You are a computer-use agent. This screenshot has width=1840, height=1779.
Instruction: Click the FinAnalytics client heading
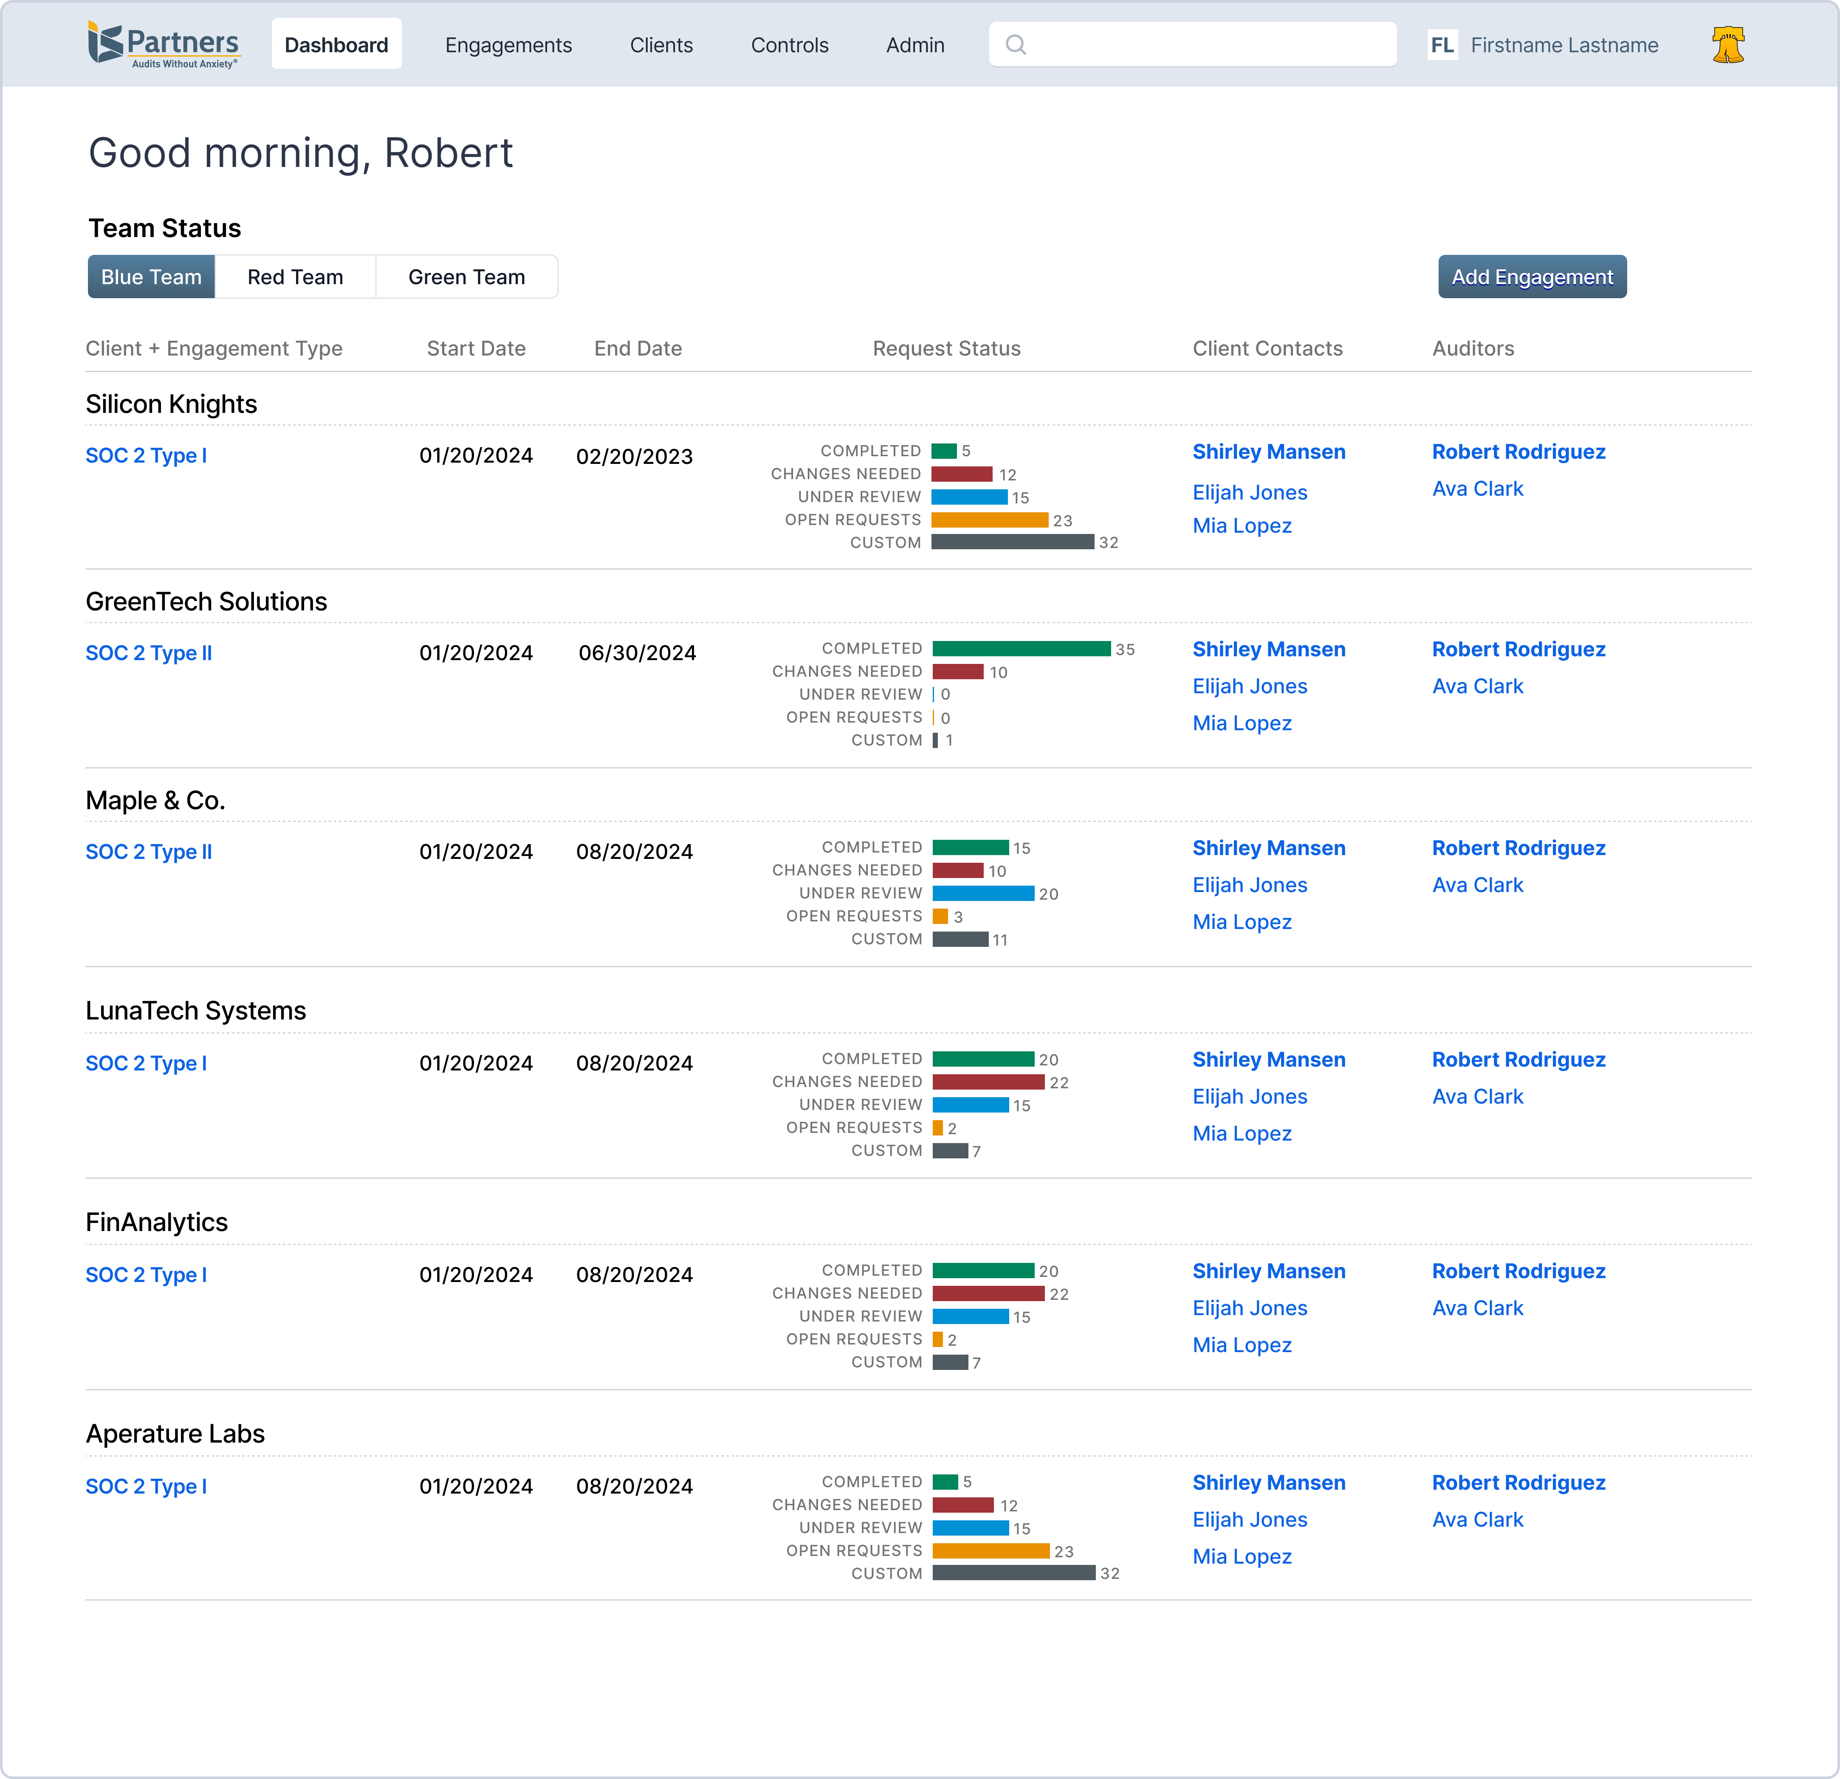(x=157, y=1222)
